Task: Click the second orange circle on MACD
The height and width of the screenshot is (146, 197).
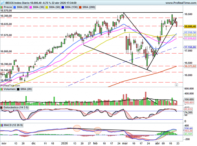Action: pos(98,130)
